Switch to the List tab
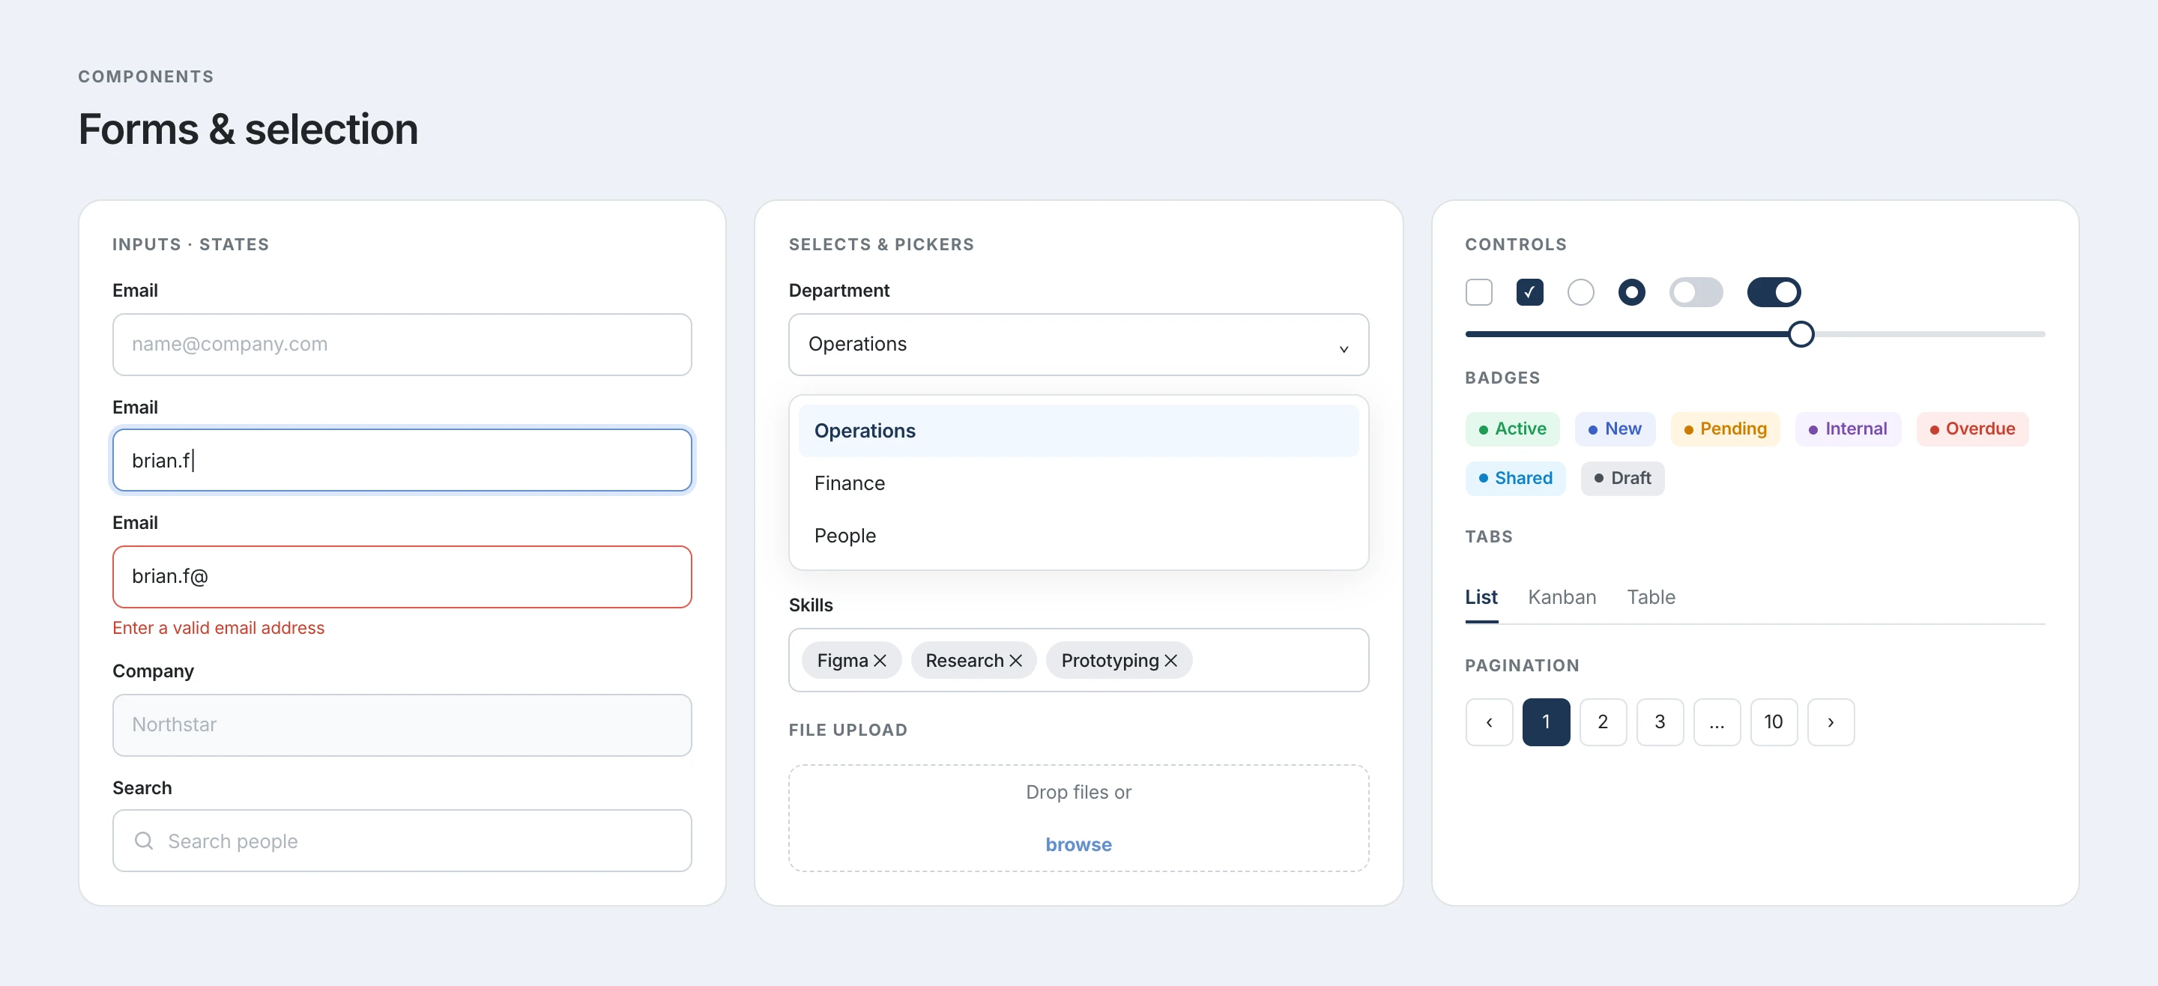Screen dimensions: 2158x986 [1481, 597]
